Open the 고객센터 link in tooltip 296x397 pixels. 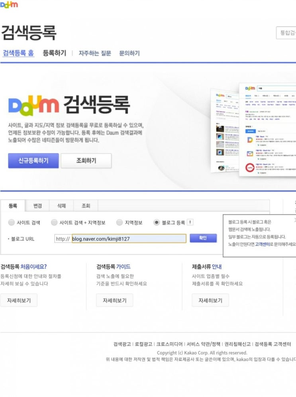(262, 244)
